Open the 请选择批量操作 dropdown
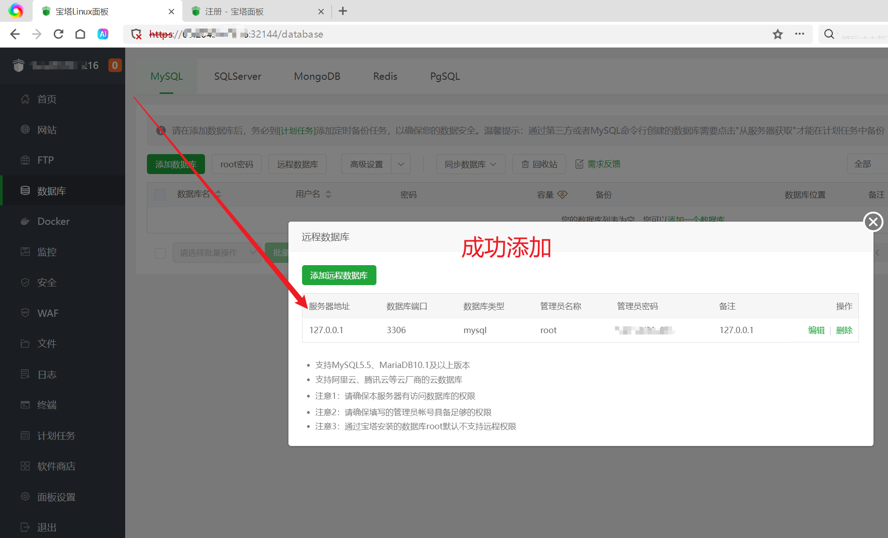The width and height of the screenshot is (888, 538). [x=217, y=253]
